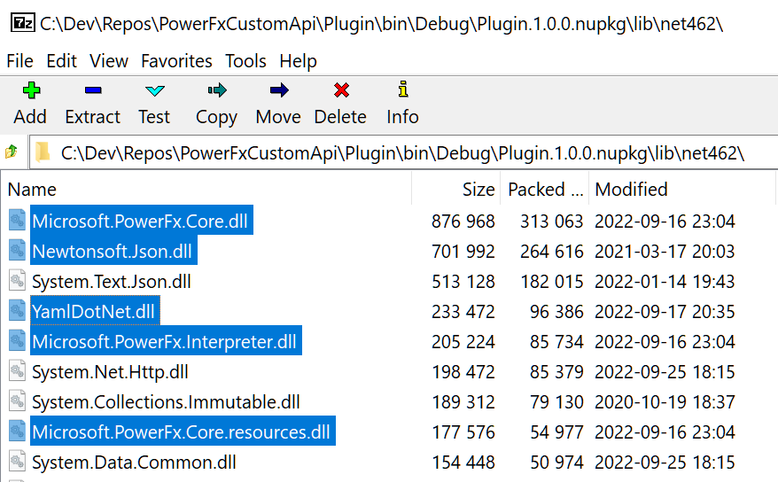Click packed size value 313 063
Screen dimensions: 778x482
(x=551, y=221)
